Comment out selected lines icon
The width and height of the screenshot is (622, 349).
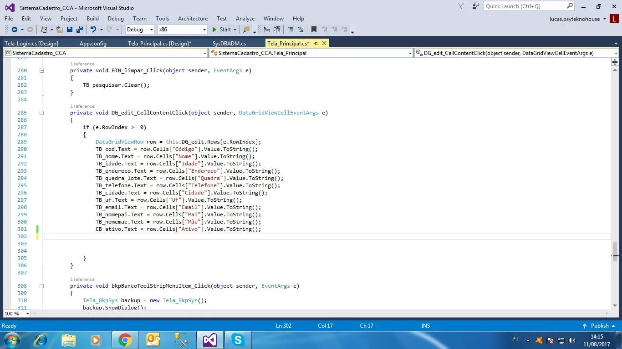291,30
